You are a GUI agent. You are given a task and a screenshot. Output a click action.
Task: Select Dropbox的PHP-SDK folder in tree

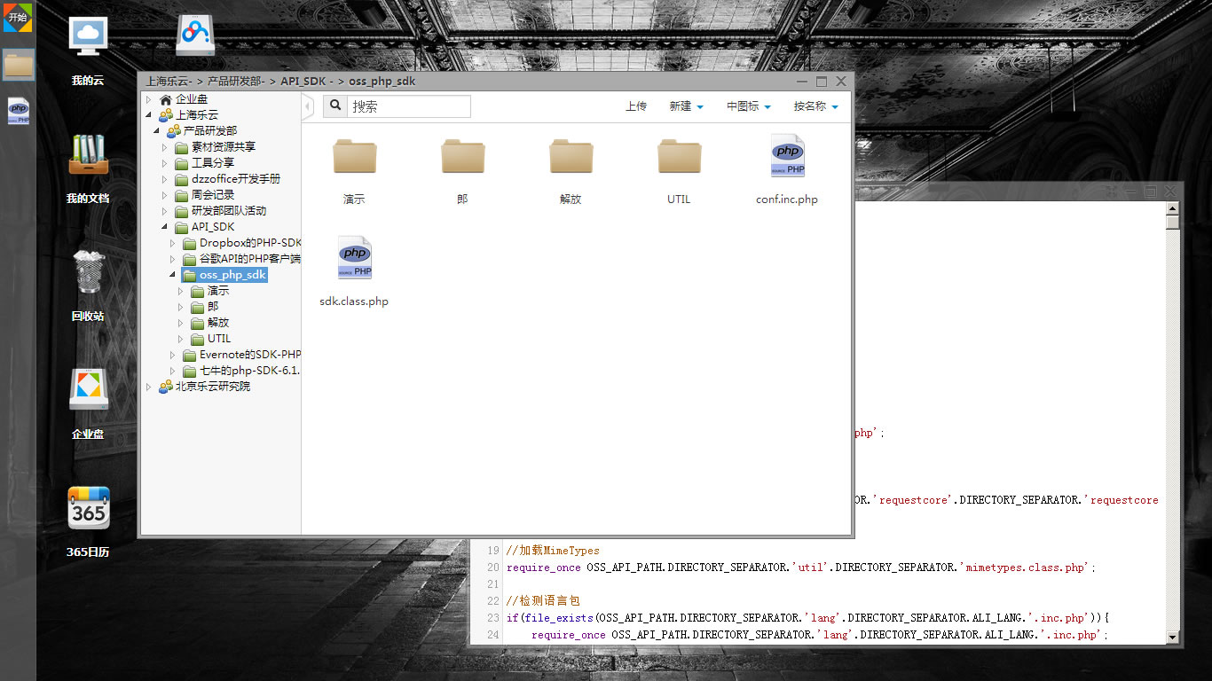pyautogui.click(x=250, y=243)
